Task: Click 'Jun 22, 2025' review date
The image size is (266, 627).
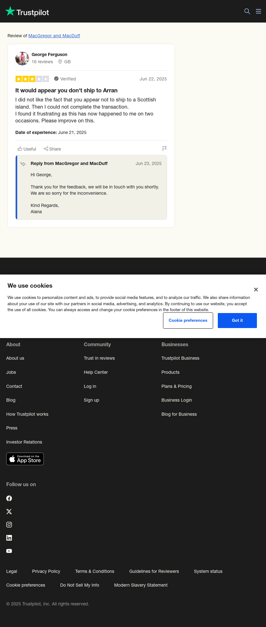Action: 153,79
